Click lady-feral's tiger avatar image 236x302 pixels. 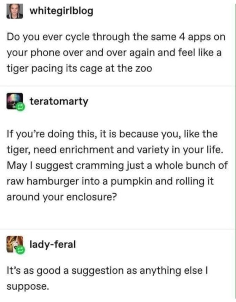coord(15,244)
